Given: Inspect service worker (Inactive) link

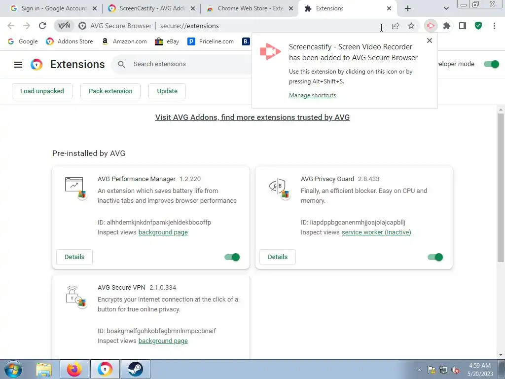Looking at the screenshot, I should pyautogui.click(x=376, y=232).
